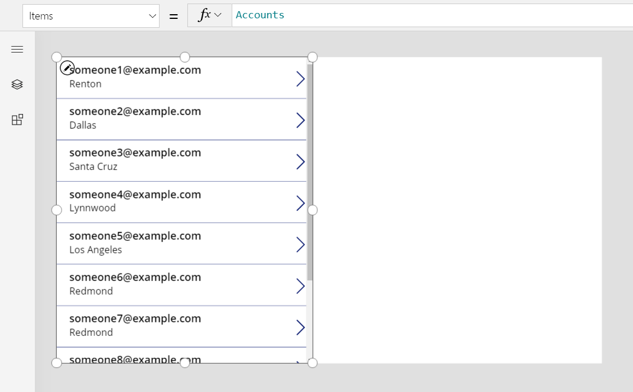The height and width of the screenshot is (392, 633).
Task: Click the next arrow on the Santa Cruz row
Action: tap(300, 161)
